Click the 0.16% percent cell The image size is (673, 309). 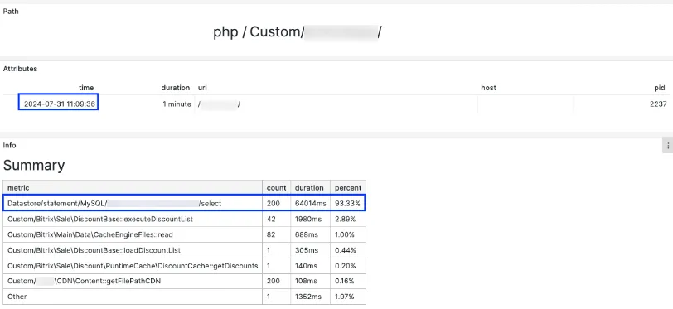(x=348, y=281)
